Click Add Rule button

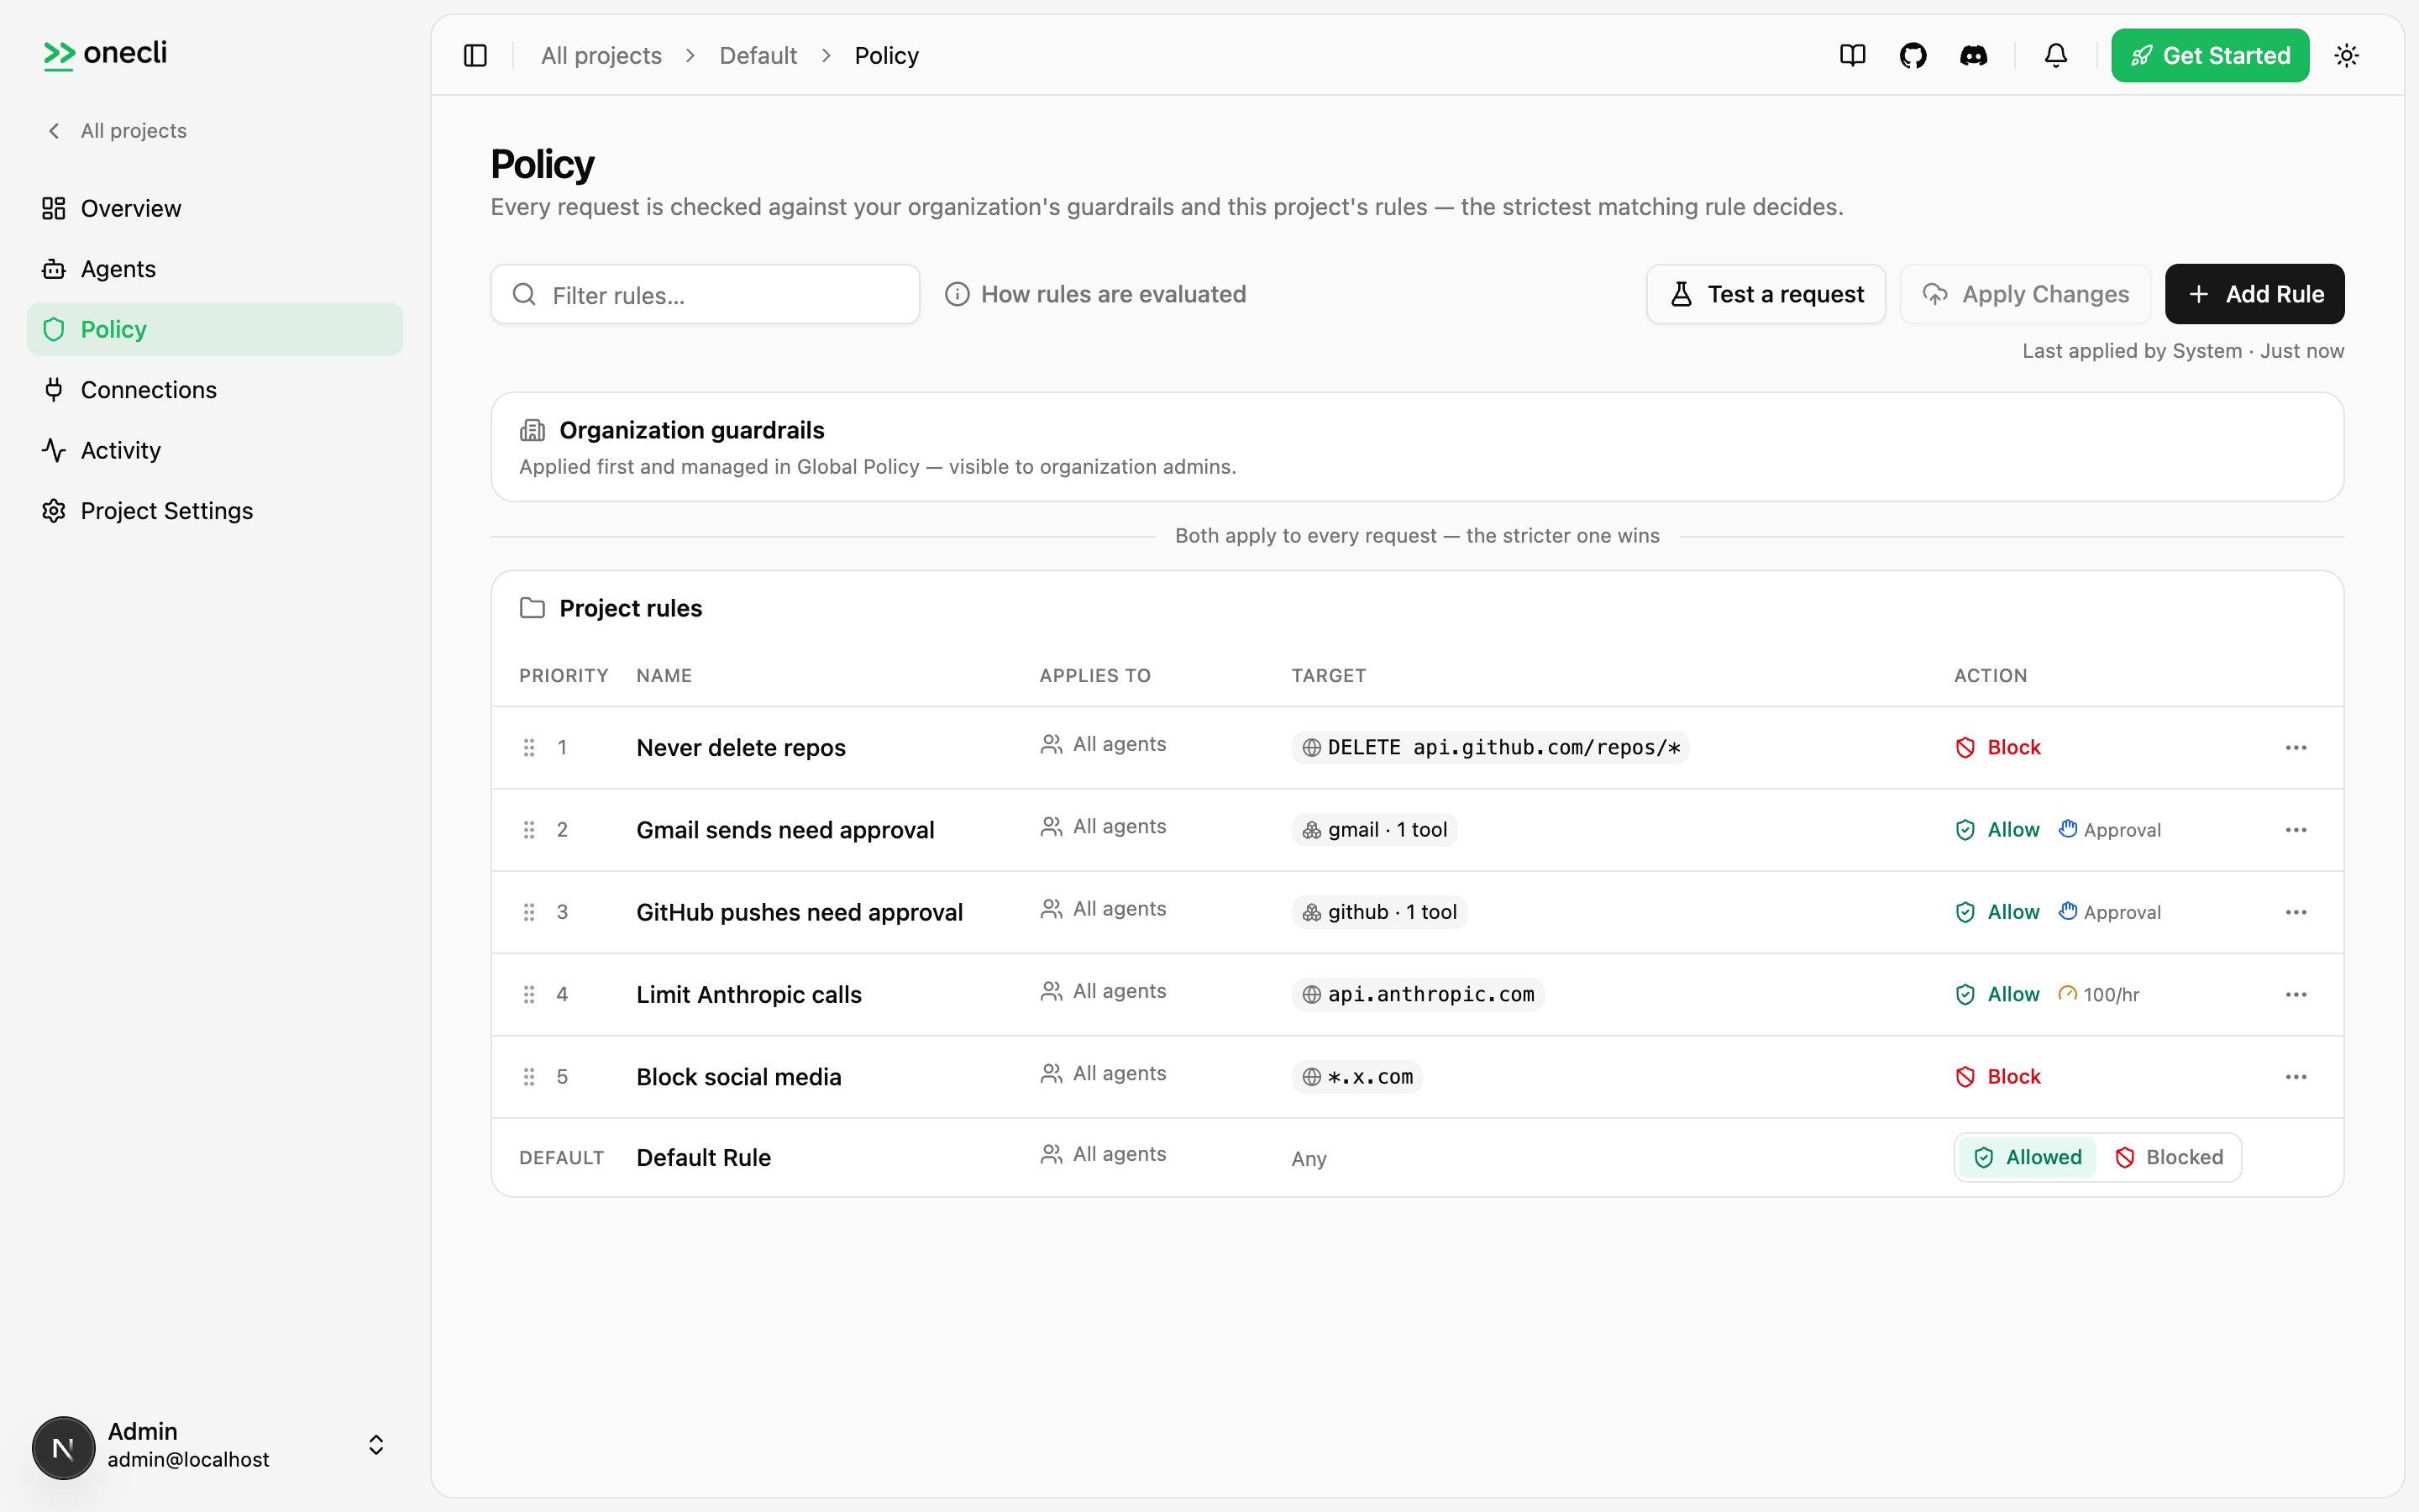coord(2255,294)
